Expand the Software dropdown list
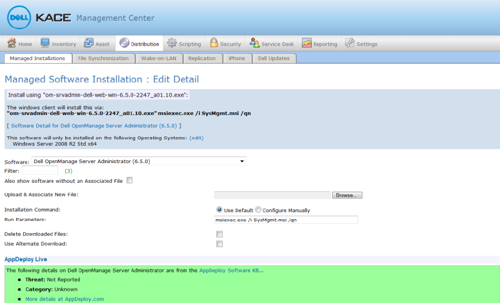 (139, 161)
